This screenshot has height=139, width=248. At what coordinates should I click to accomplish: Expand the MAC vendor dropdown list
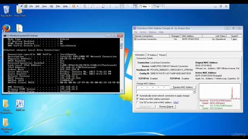pos(194,92)
